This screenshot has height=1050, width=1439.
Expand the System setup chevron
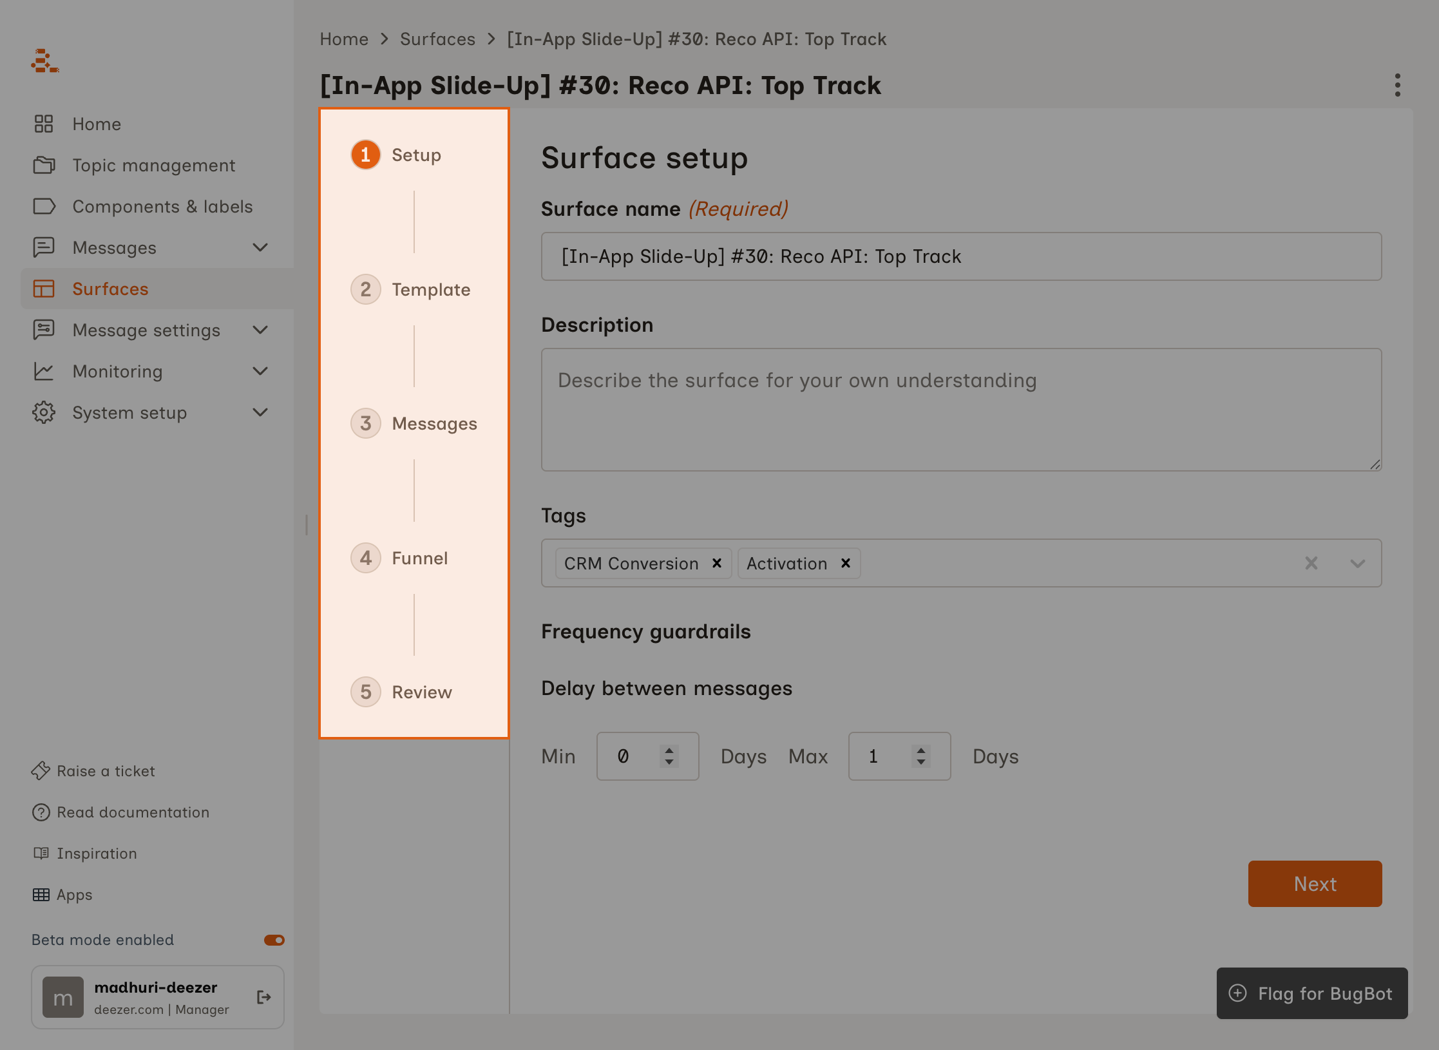point(260,412)
